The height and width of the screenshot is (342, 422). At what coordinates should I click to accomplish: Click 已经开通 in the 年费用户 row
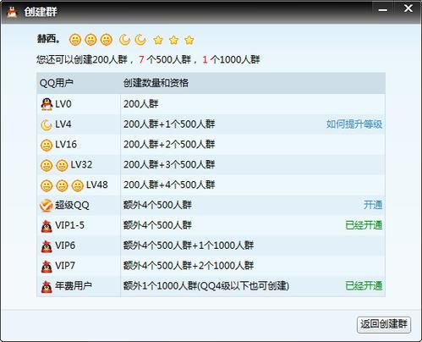point(364,285)
